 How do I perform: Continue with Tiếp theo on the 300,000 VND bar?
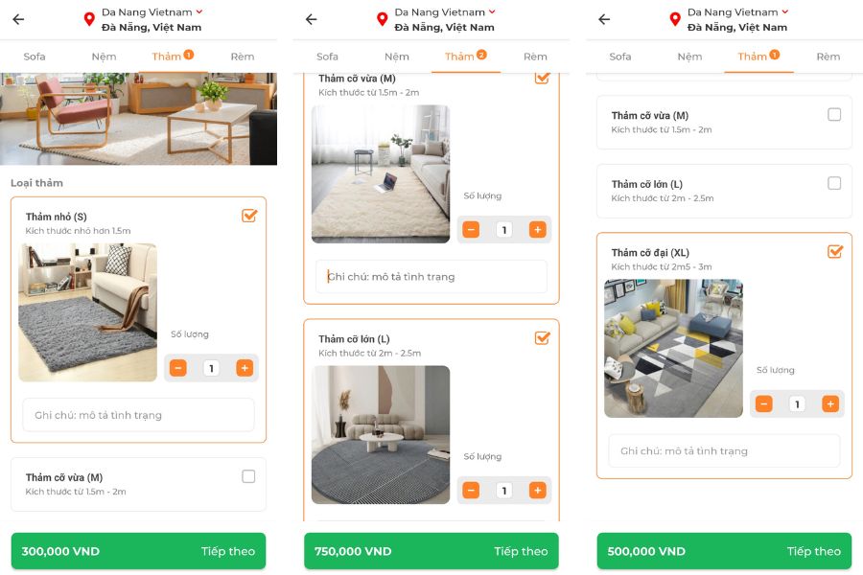[228, 551]
